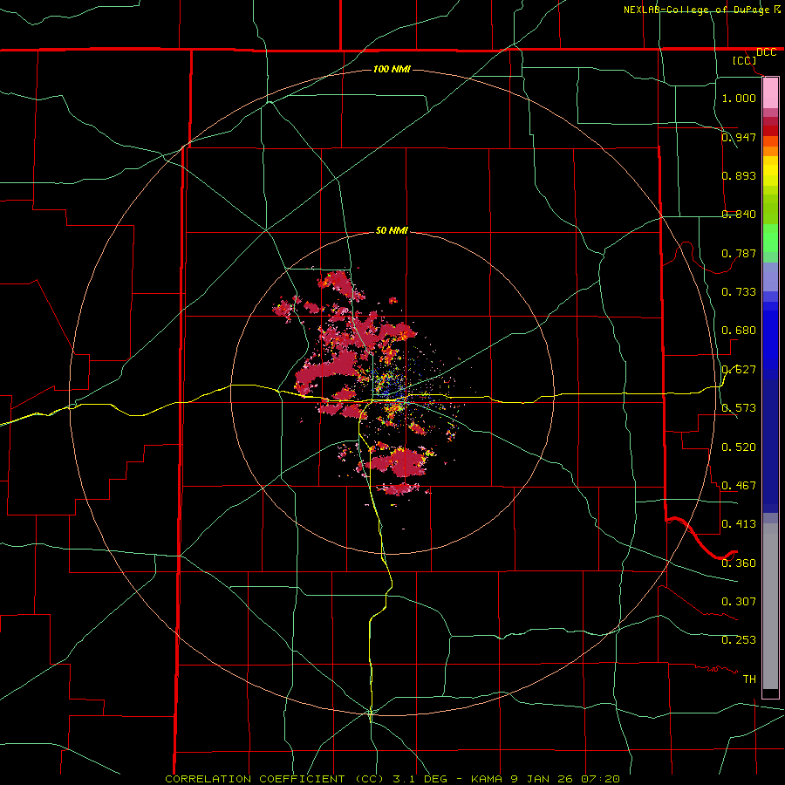Click the 0.627 scale value
This screenshot has height=785, width=785.
(739, 370)
